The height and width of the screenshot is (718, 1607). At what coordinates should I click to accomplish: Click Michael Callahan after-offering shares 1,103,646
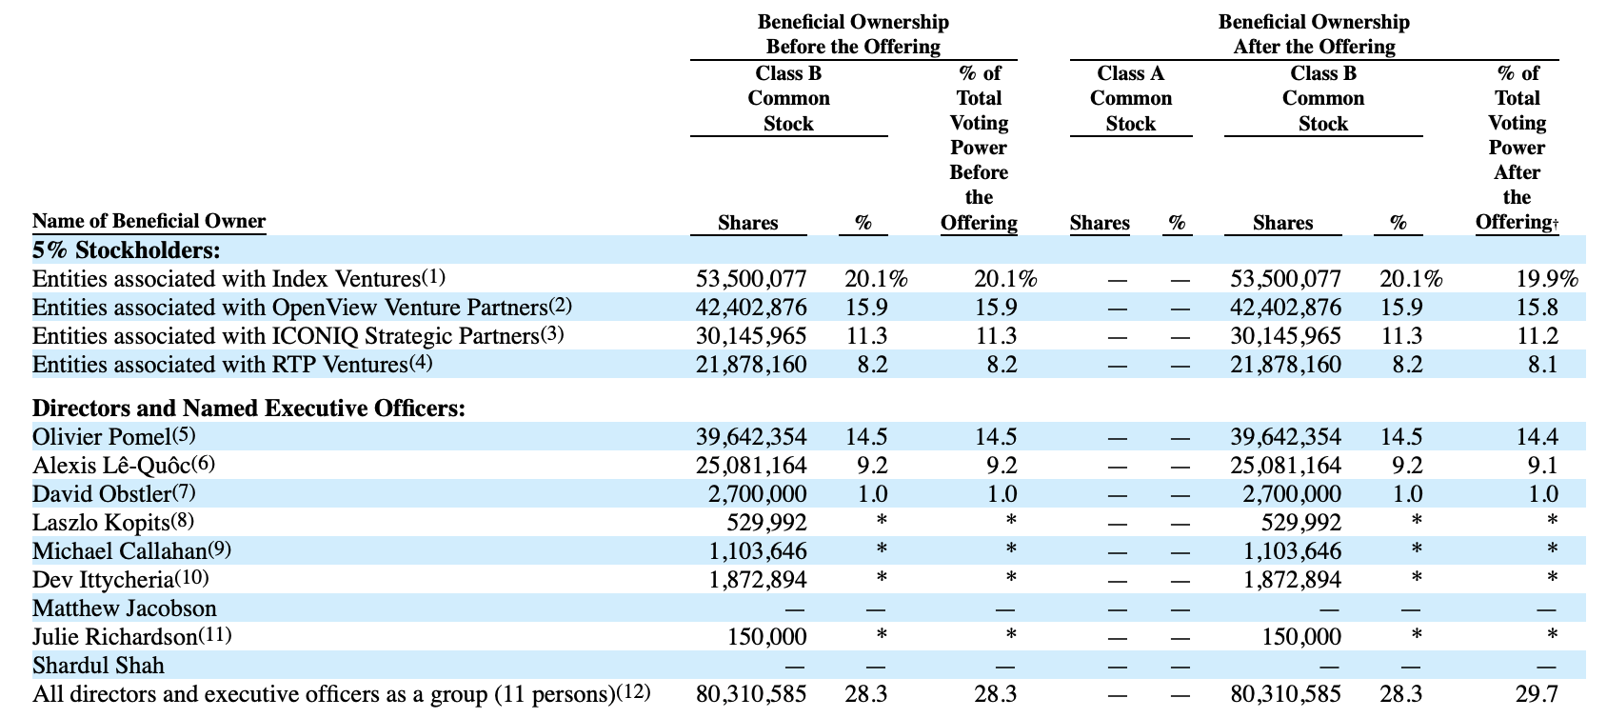tap(1293, 552)
